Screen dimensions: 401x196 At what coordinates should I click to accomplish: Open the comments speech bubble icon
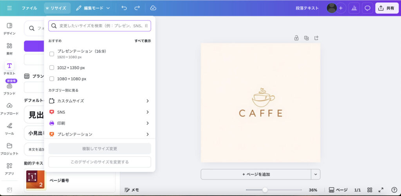coord(367,8)
